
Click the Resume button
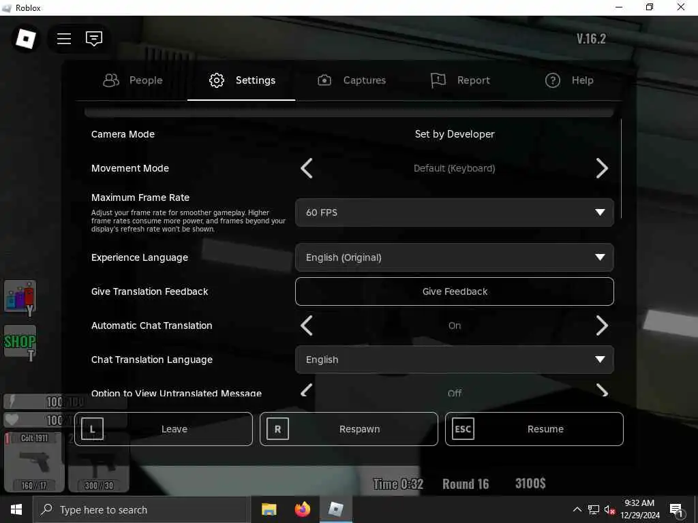click(x=534, y=429)
